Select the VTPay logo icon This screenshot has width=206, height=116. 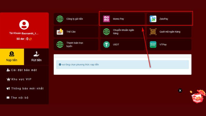click(153, 44)
